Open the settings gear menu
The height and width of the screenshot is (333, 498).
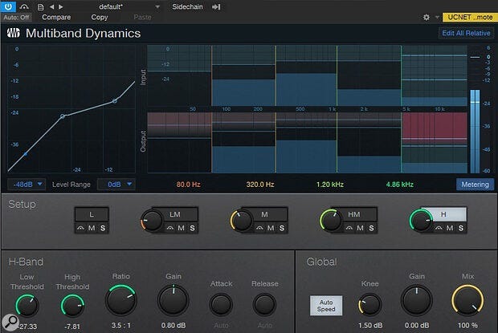click(x=427, y=16)
